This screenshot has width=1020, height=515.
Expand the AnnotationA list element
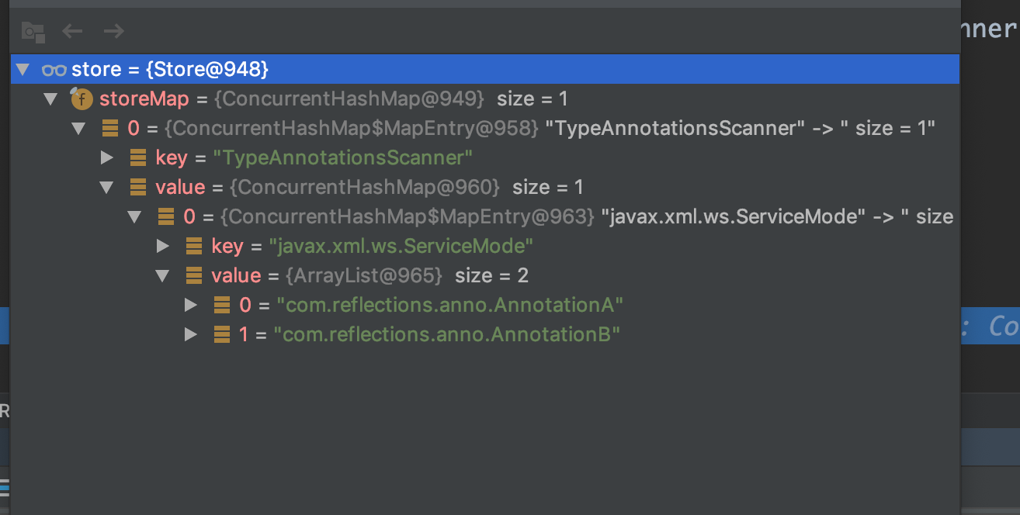[x=191, y=306]
